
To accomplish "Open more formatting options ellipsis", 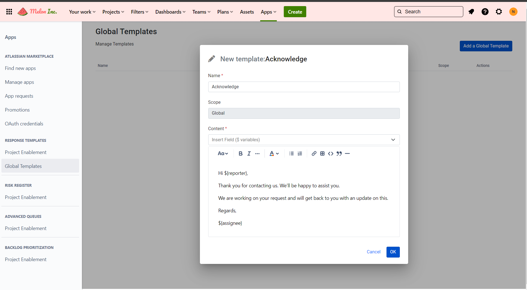I will point(257,153).
